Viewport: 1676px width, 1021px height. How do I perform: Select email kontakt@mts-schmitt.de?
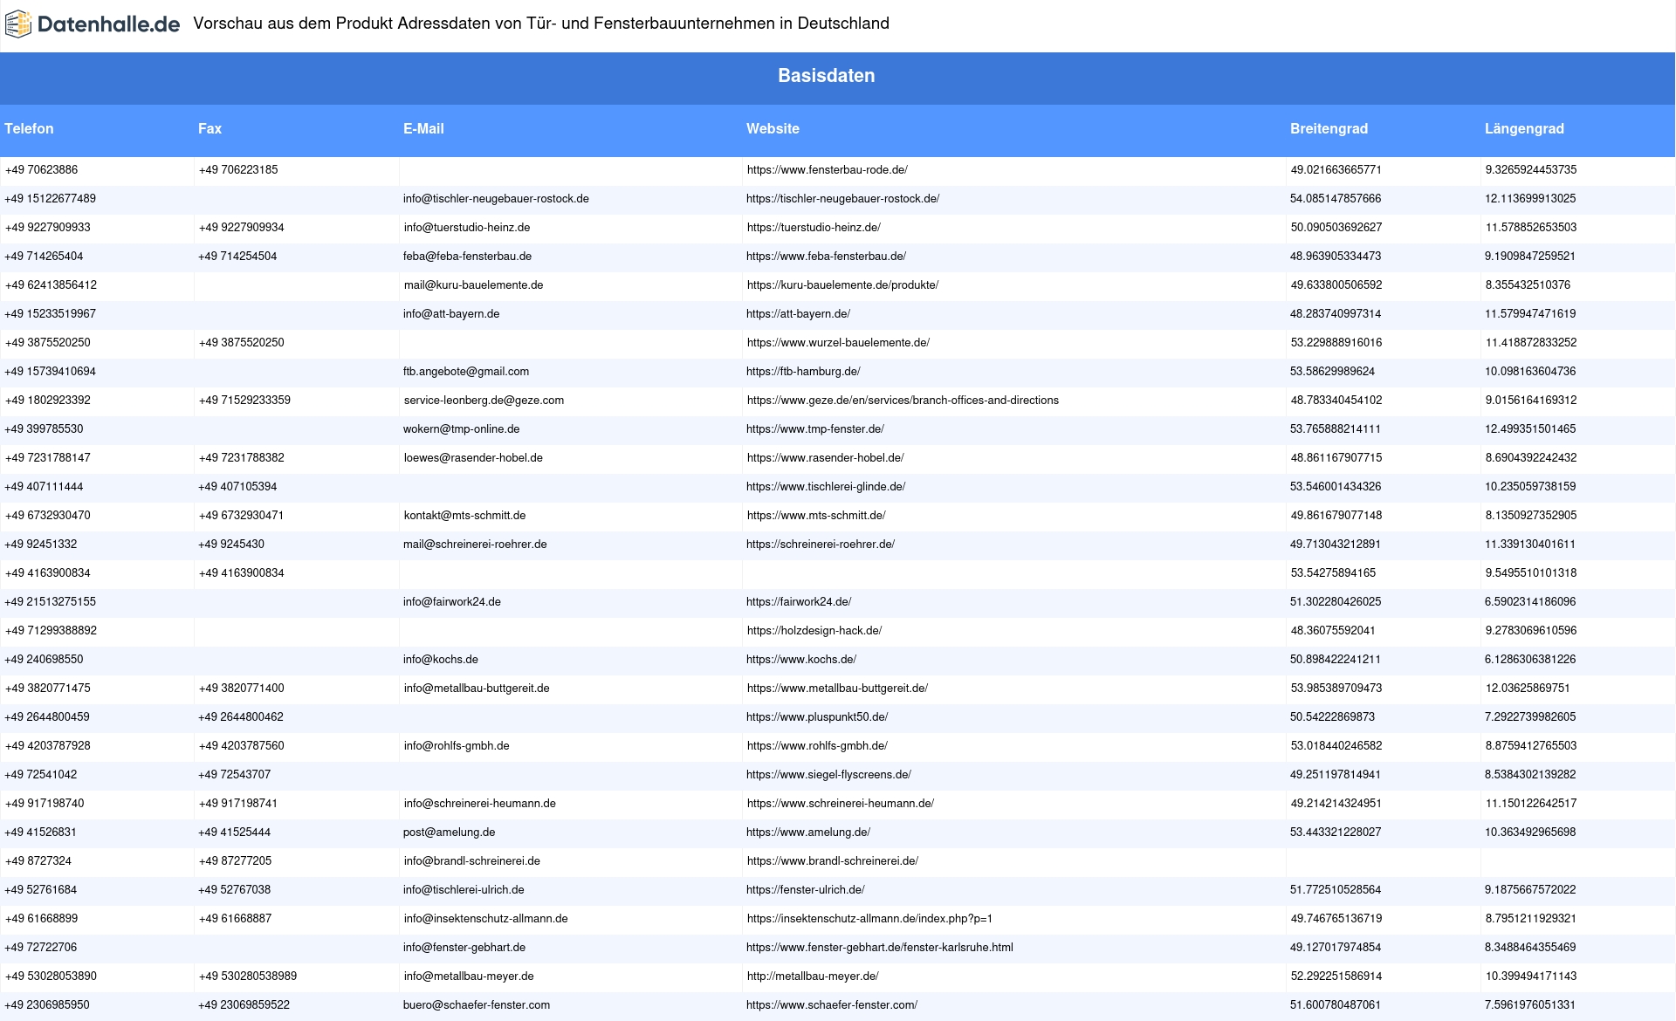464,516
